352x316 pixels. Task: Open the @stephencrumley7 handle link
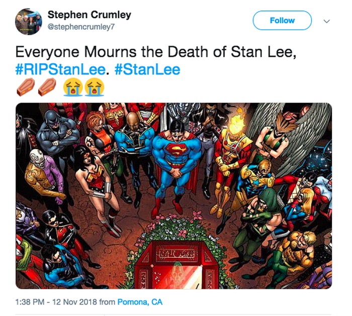click(81, 27)
